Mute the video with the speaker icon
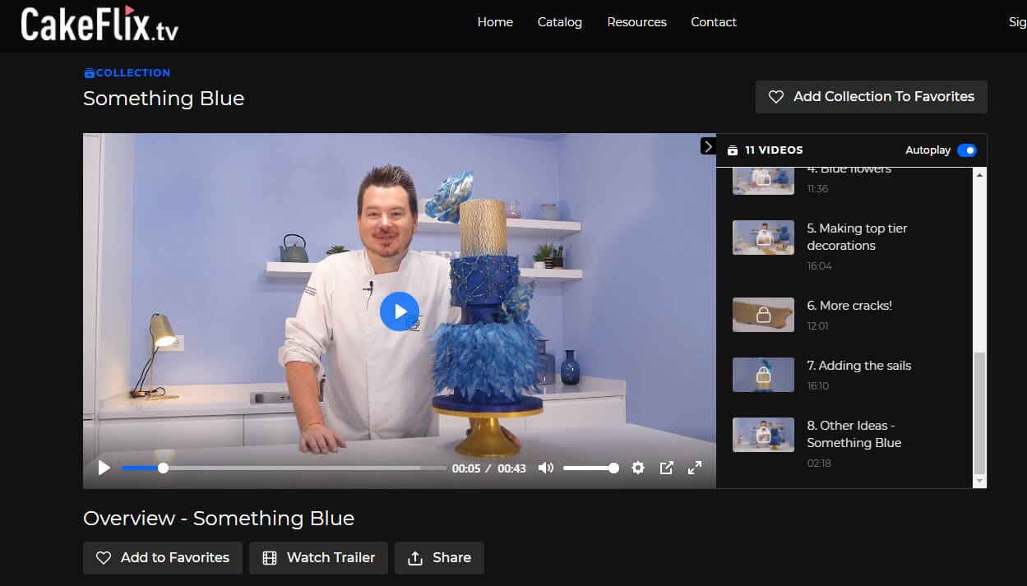Screen dimensions: 1027x586 pos(545,468)
